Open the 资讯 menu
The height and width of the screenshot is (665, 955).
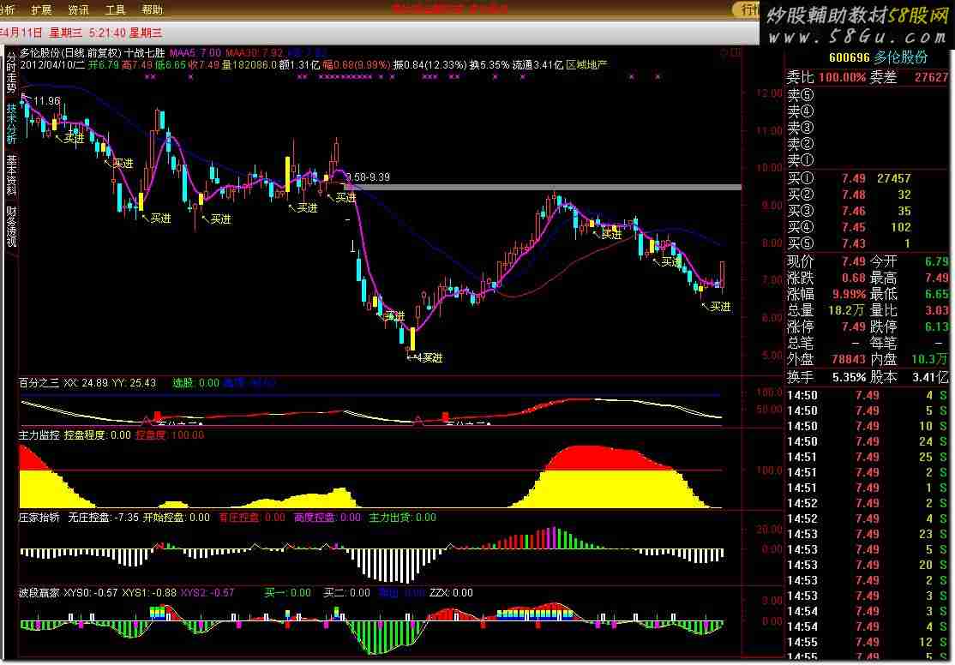[78, 9]
